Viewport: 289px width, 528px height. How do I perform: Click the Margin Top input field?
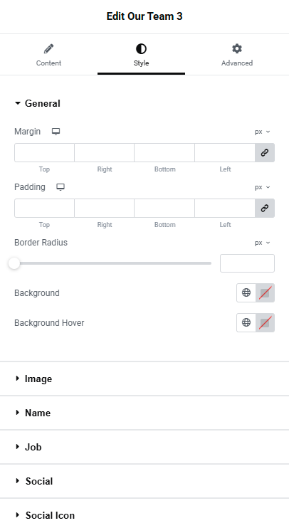tap(44, 152)
